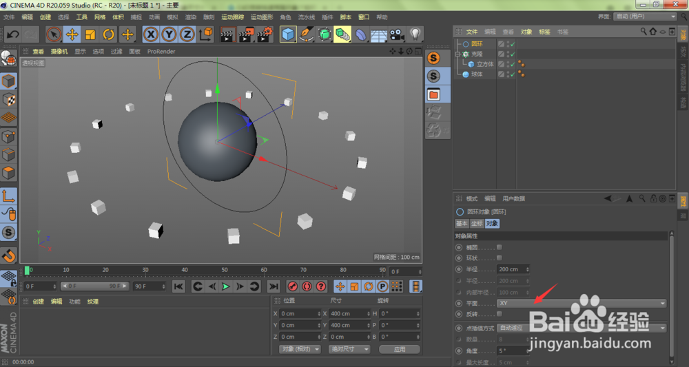
Task: Switch coordinate system icon
Action: click(205, 34)
